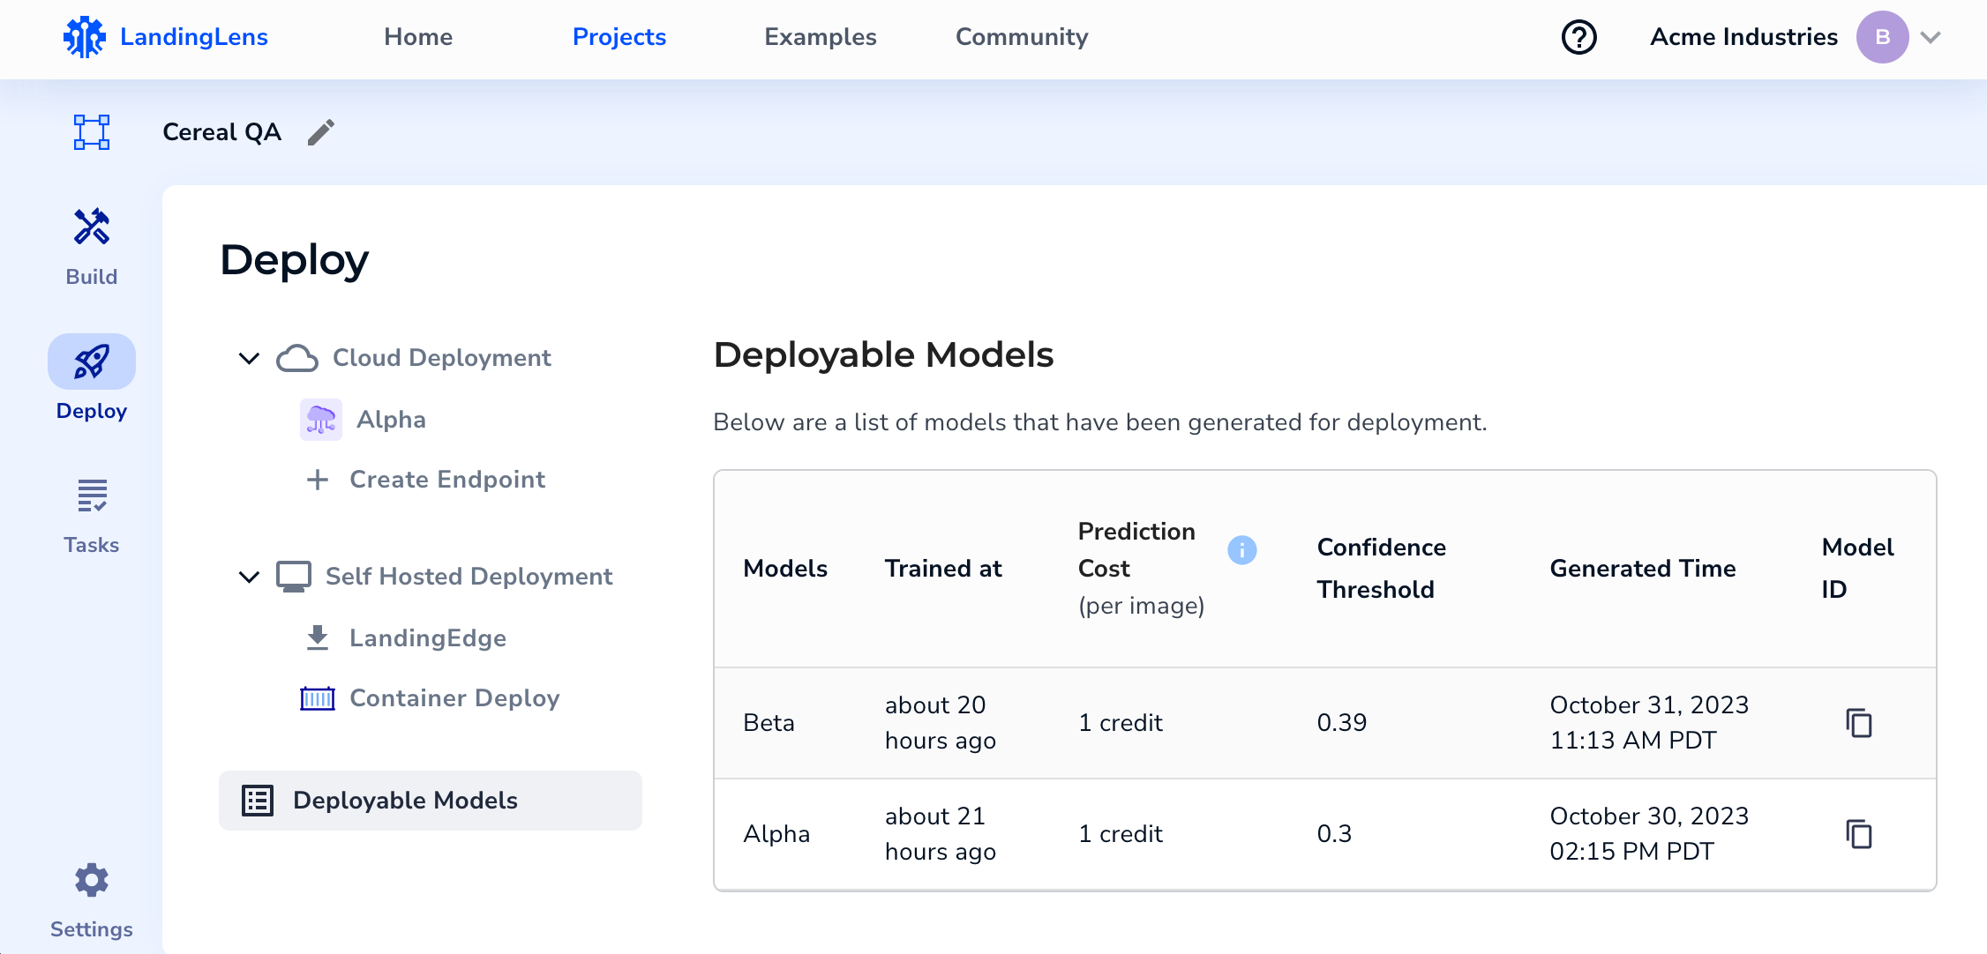1987x954 pixels.
Task: Copy the Beta model ID
Action: (x=1859, y=723)
